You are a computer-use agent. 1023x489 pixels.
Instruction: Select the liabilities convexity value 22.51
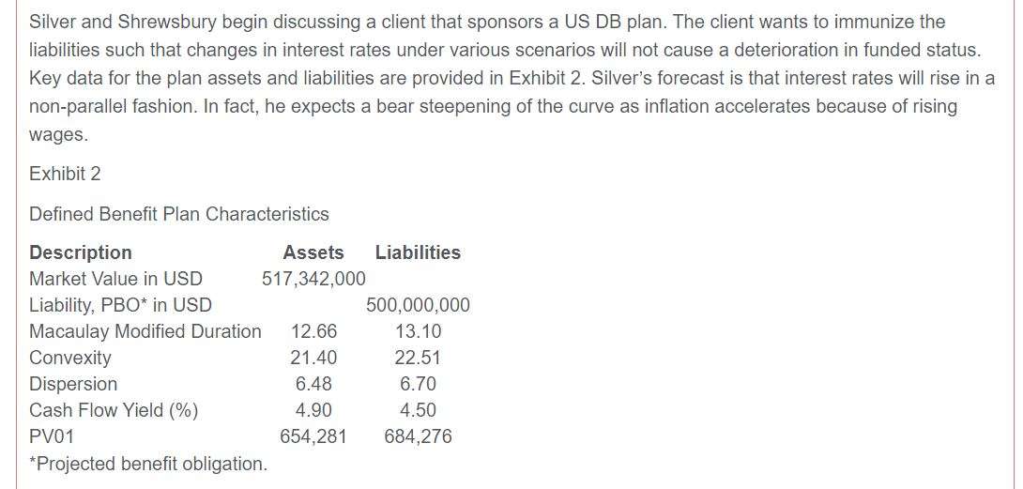419,358
